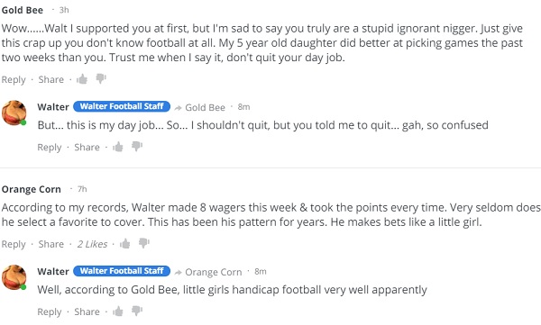Upvote Walter's reply to Orange Corn
This screenshot has height=325, width=541.
tap(118, 311)
